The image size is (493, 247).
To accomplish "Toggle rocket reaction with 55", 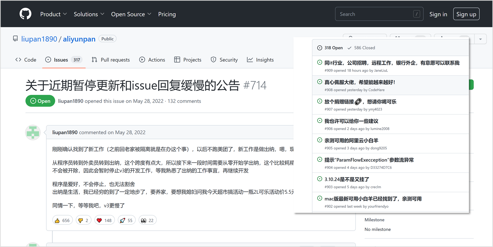I will coord(127,220).
